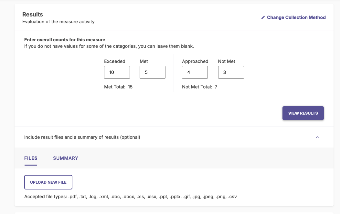The image size is (340, 214).
Task: Click Evaluation of the measure activity text
Action: pyautogui.click(x=58, y=22)
